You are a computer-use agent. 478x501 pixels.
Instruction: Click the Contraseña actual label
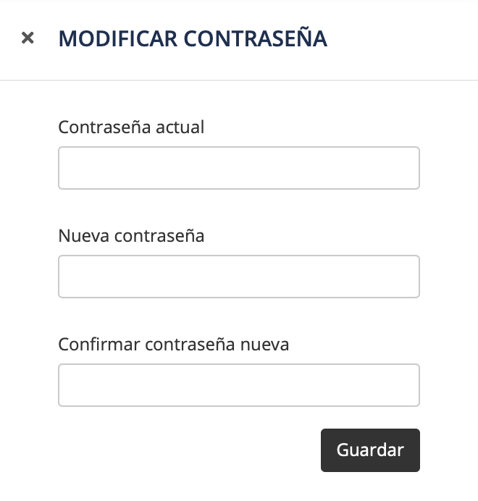pos(131,127)
